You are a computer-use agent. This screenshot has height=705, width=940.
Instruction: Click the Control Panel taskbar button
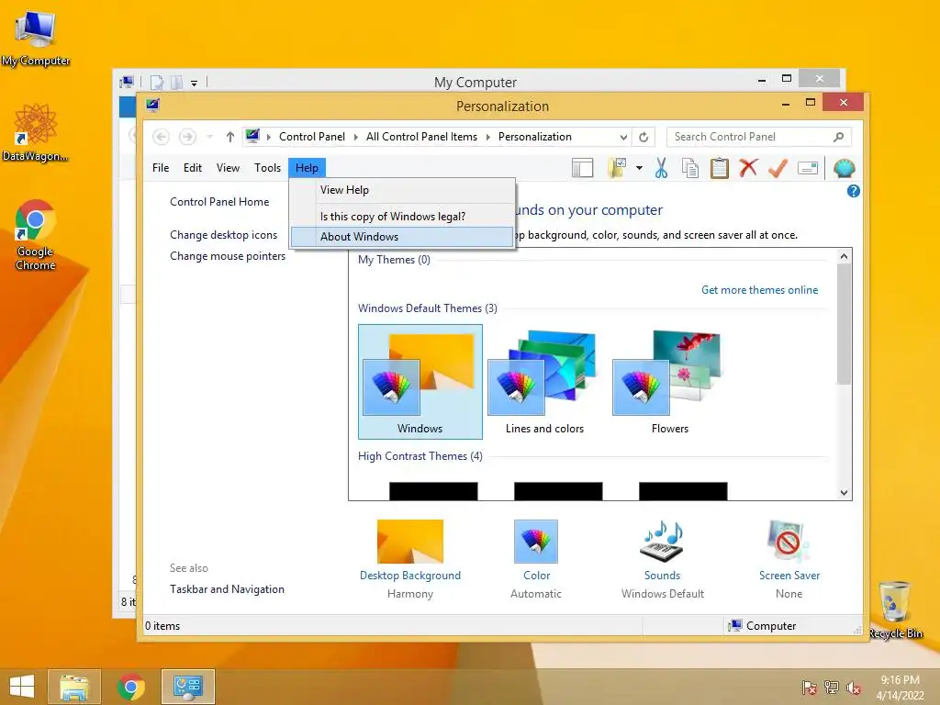[187, 687]
